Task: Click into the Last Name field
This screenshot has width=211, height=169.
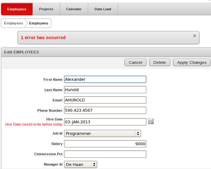Action: point(105,90)
